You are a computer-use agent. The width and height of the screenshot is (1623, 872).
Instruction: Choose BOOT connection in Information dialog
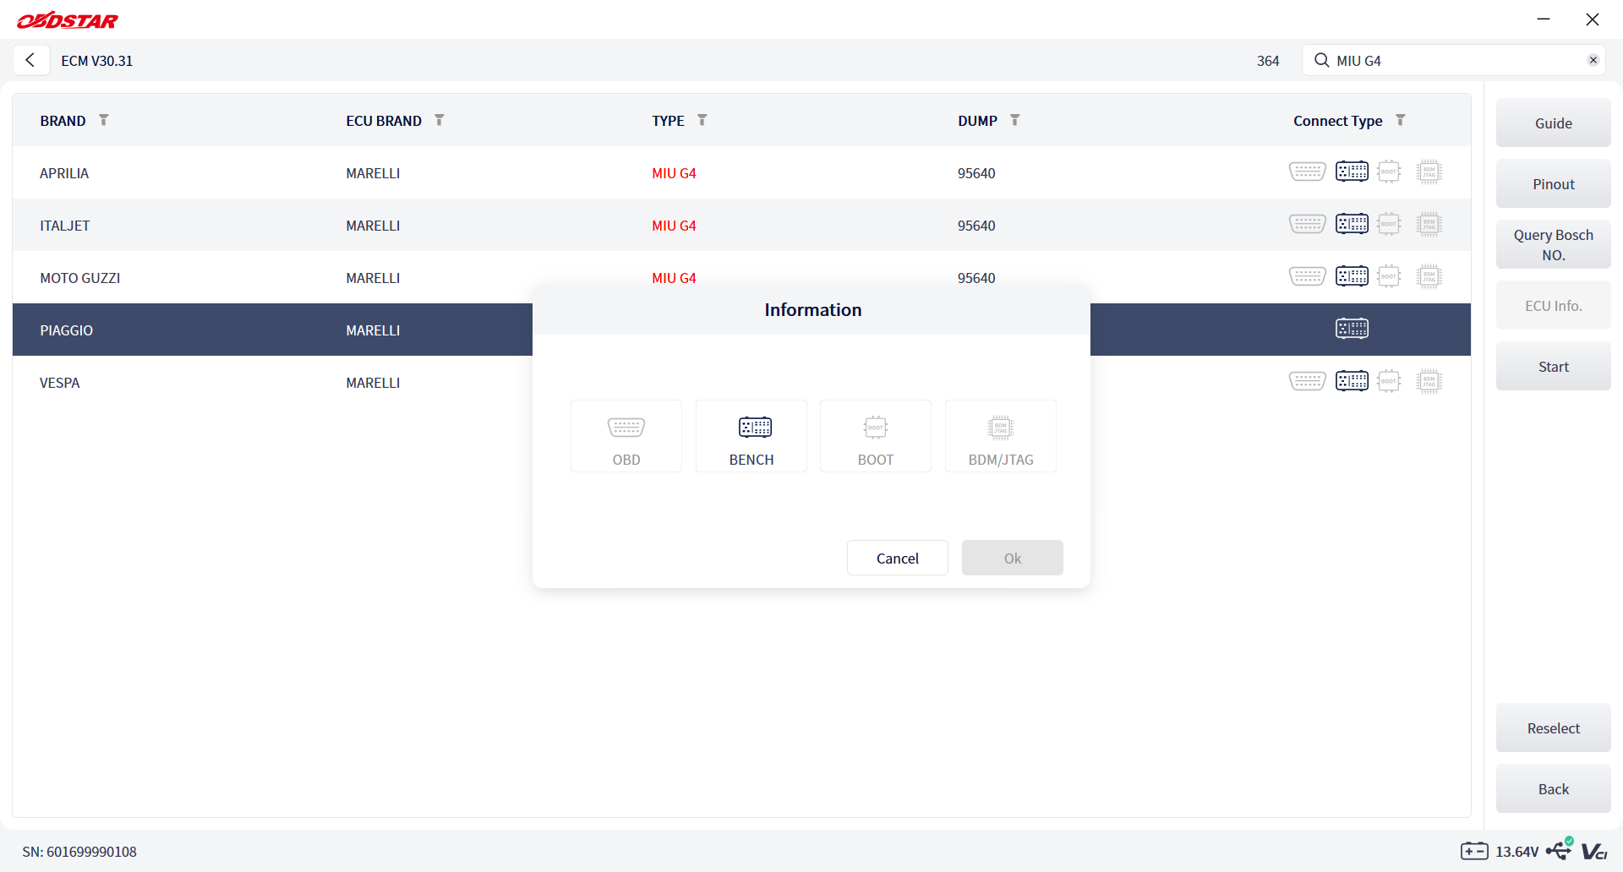tap(876, 436)
